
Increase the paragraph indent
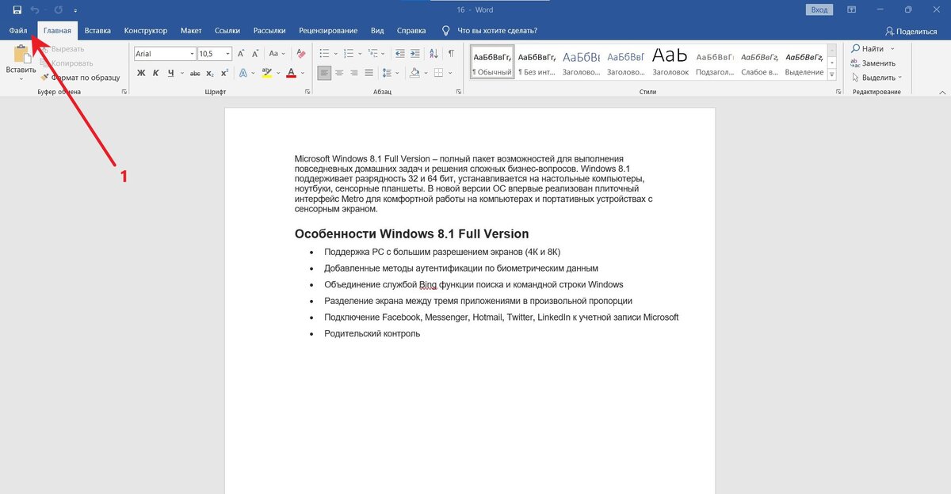[x=414, y=54]
